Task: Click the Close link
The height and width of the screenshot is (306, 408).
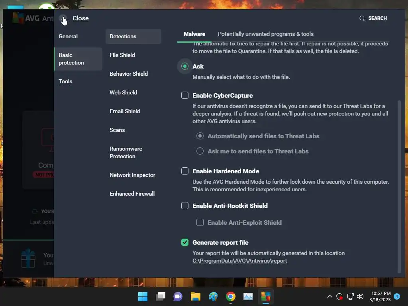Action: point(80,18)
